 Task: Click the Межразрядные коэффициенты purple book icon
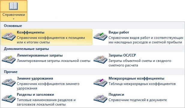[x=100, y=83]
